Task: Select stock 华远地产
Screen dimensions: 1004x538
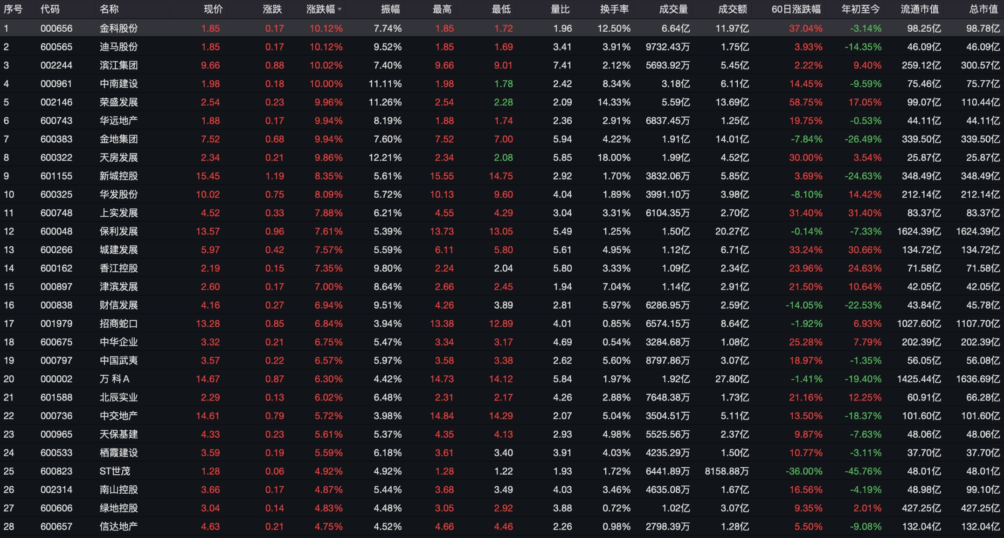Action: pos(118,121)
